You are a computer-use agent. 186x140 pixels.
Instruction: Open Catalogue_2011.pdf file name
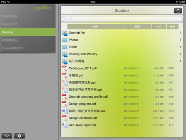coord(83,68)
